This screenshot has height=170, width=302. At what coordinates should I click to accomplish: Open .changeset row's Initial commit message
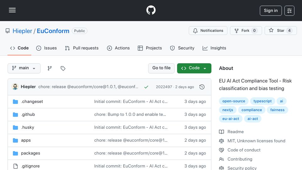point(131,102)
